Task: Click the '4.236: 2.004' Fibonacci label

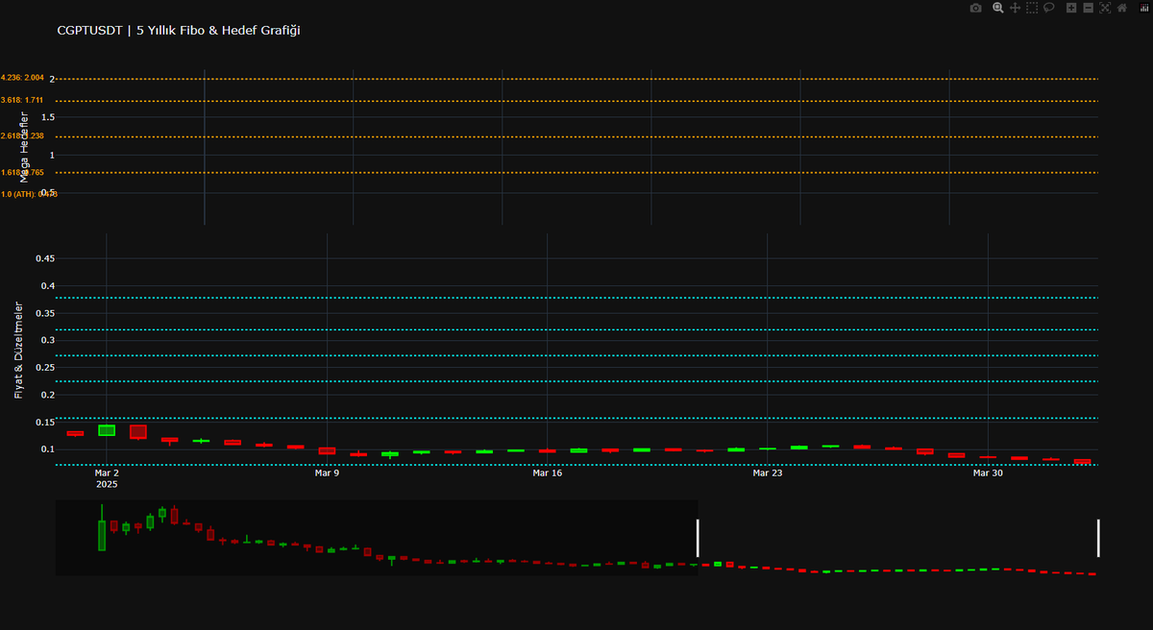Action: (22, 78)
